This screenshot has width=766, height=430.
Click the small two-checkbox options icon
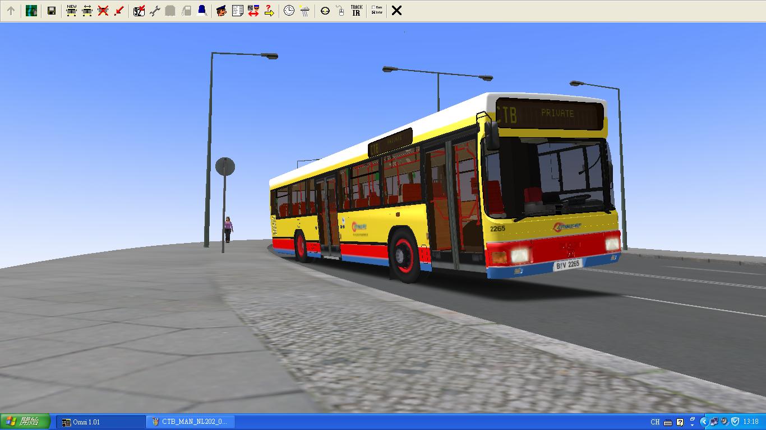tap(377, 11)
